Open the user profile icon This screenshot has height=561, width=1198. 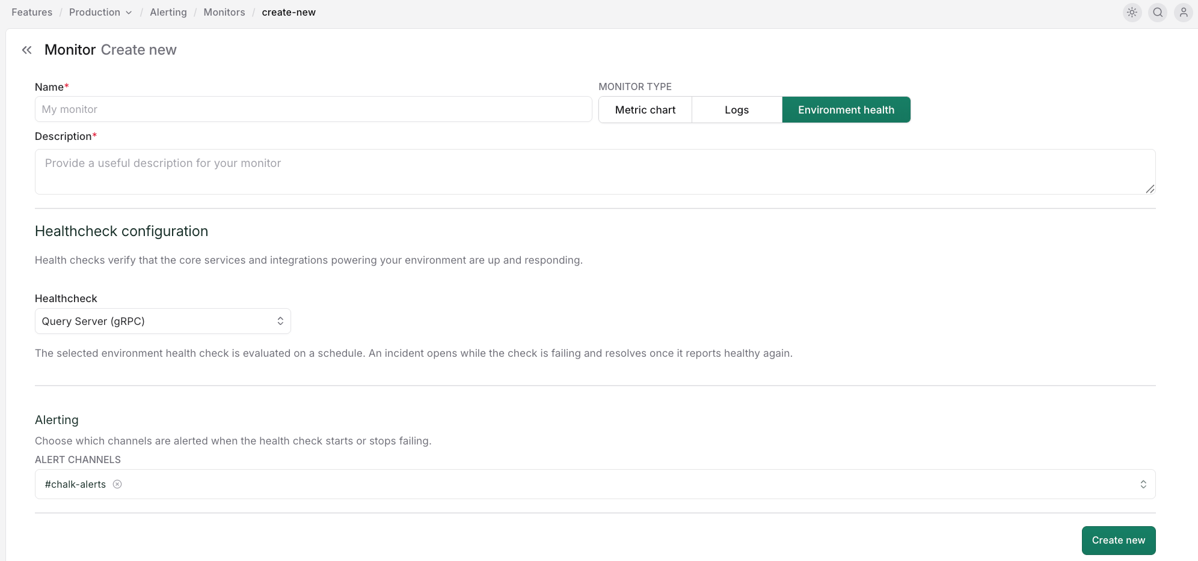(1183, 12)
